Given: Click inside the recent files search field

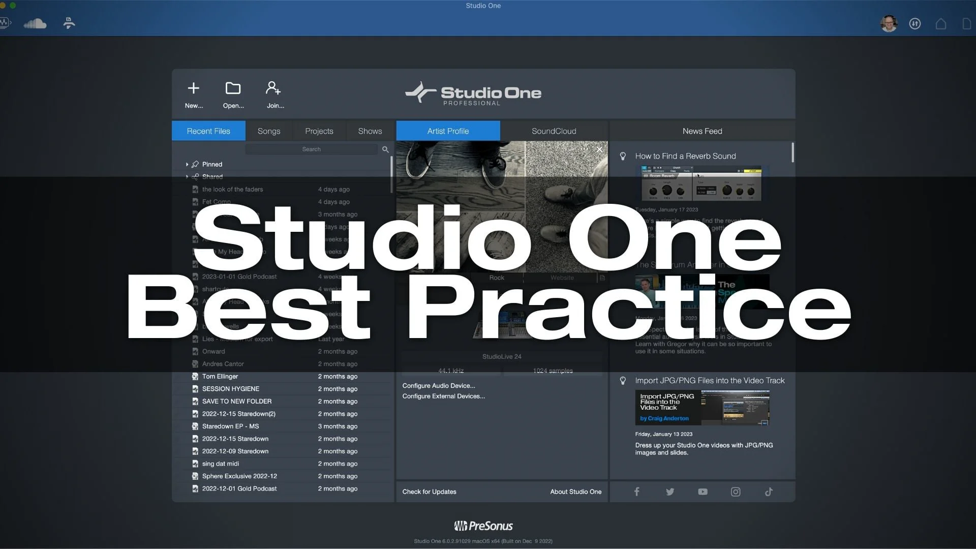Looking at the screenshot, I should (312, 149).
